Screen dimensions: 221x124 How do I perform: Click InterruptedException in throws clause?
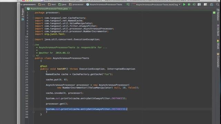pos(121,69)
